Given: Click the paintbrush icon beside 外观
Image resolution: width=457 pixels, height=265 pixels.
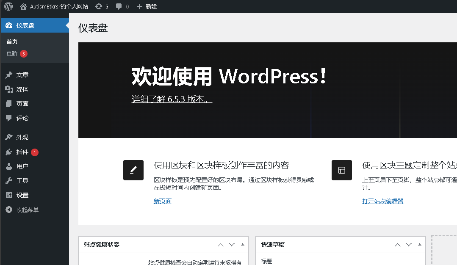Looking at the screenshot, I should tap(9, 137).
